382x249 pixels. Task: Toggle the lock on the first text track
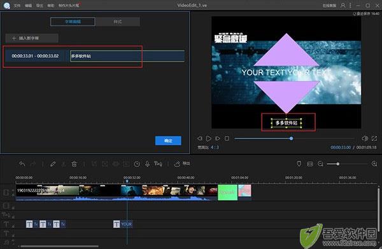pyautogui.click(x=13, y=226)
